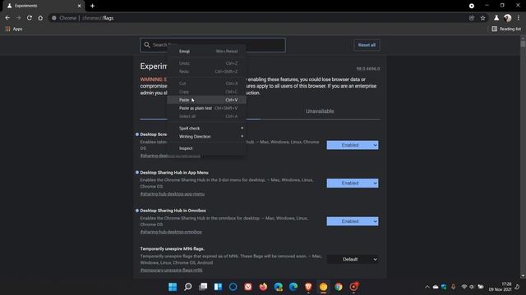Click the Share this page icon in omnibox
526x295 pixels.
point(472,18)
